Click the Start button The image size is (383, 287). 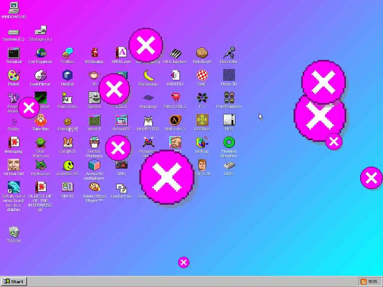pos(14,281)
